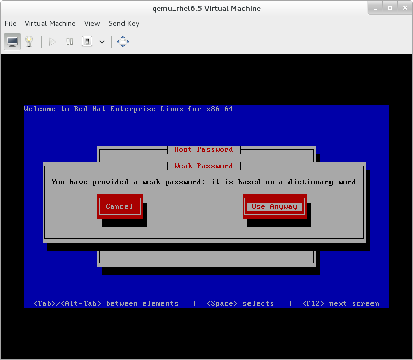Show the graphical console view

[12, 42]
